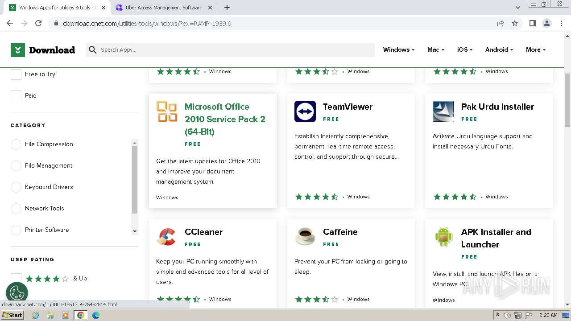
Task: Click the search magnifier icon
Action: coord(93,50)
